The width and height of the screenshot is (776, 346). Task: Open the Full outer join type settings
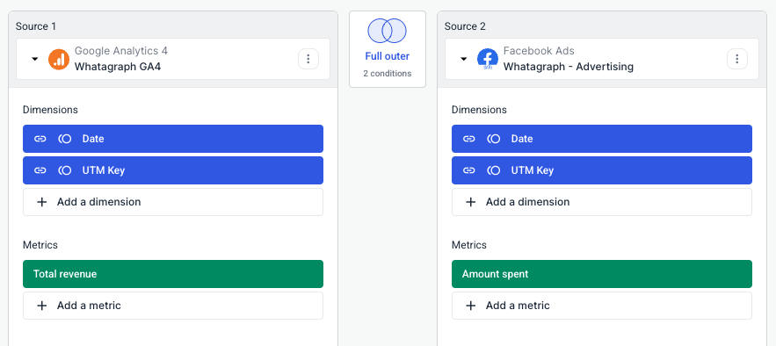[x=388, y=49]
